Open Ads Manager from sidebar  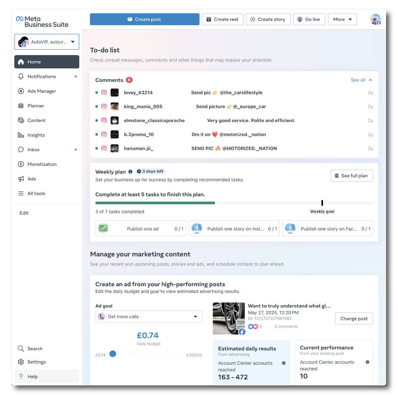47,91
